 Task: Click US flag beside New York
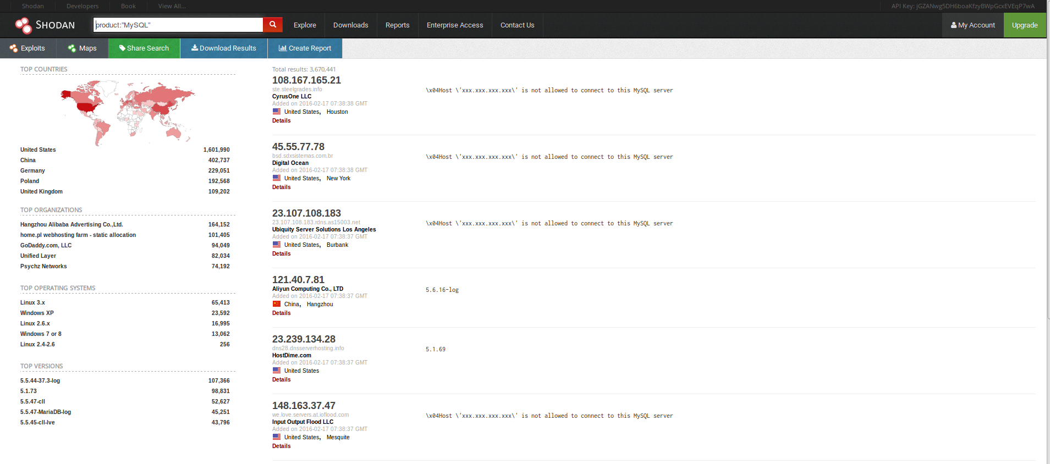[x=277, y=178]
